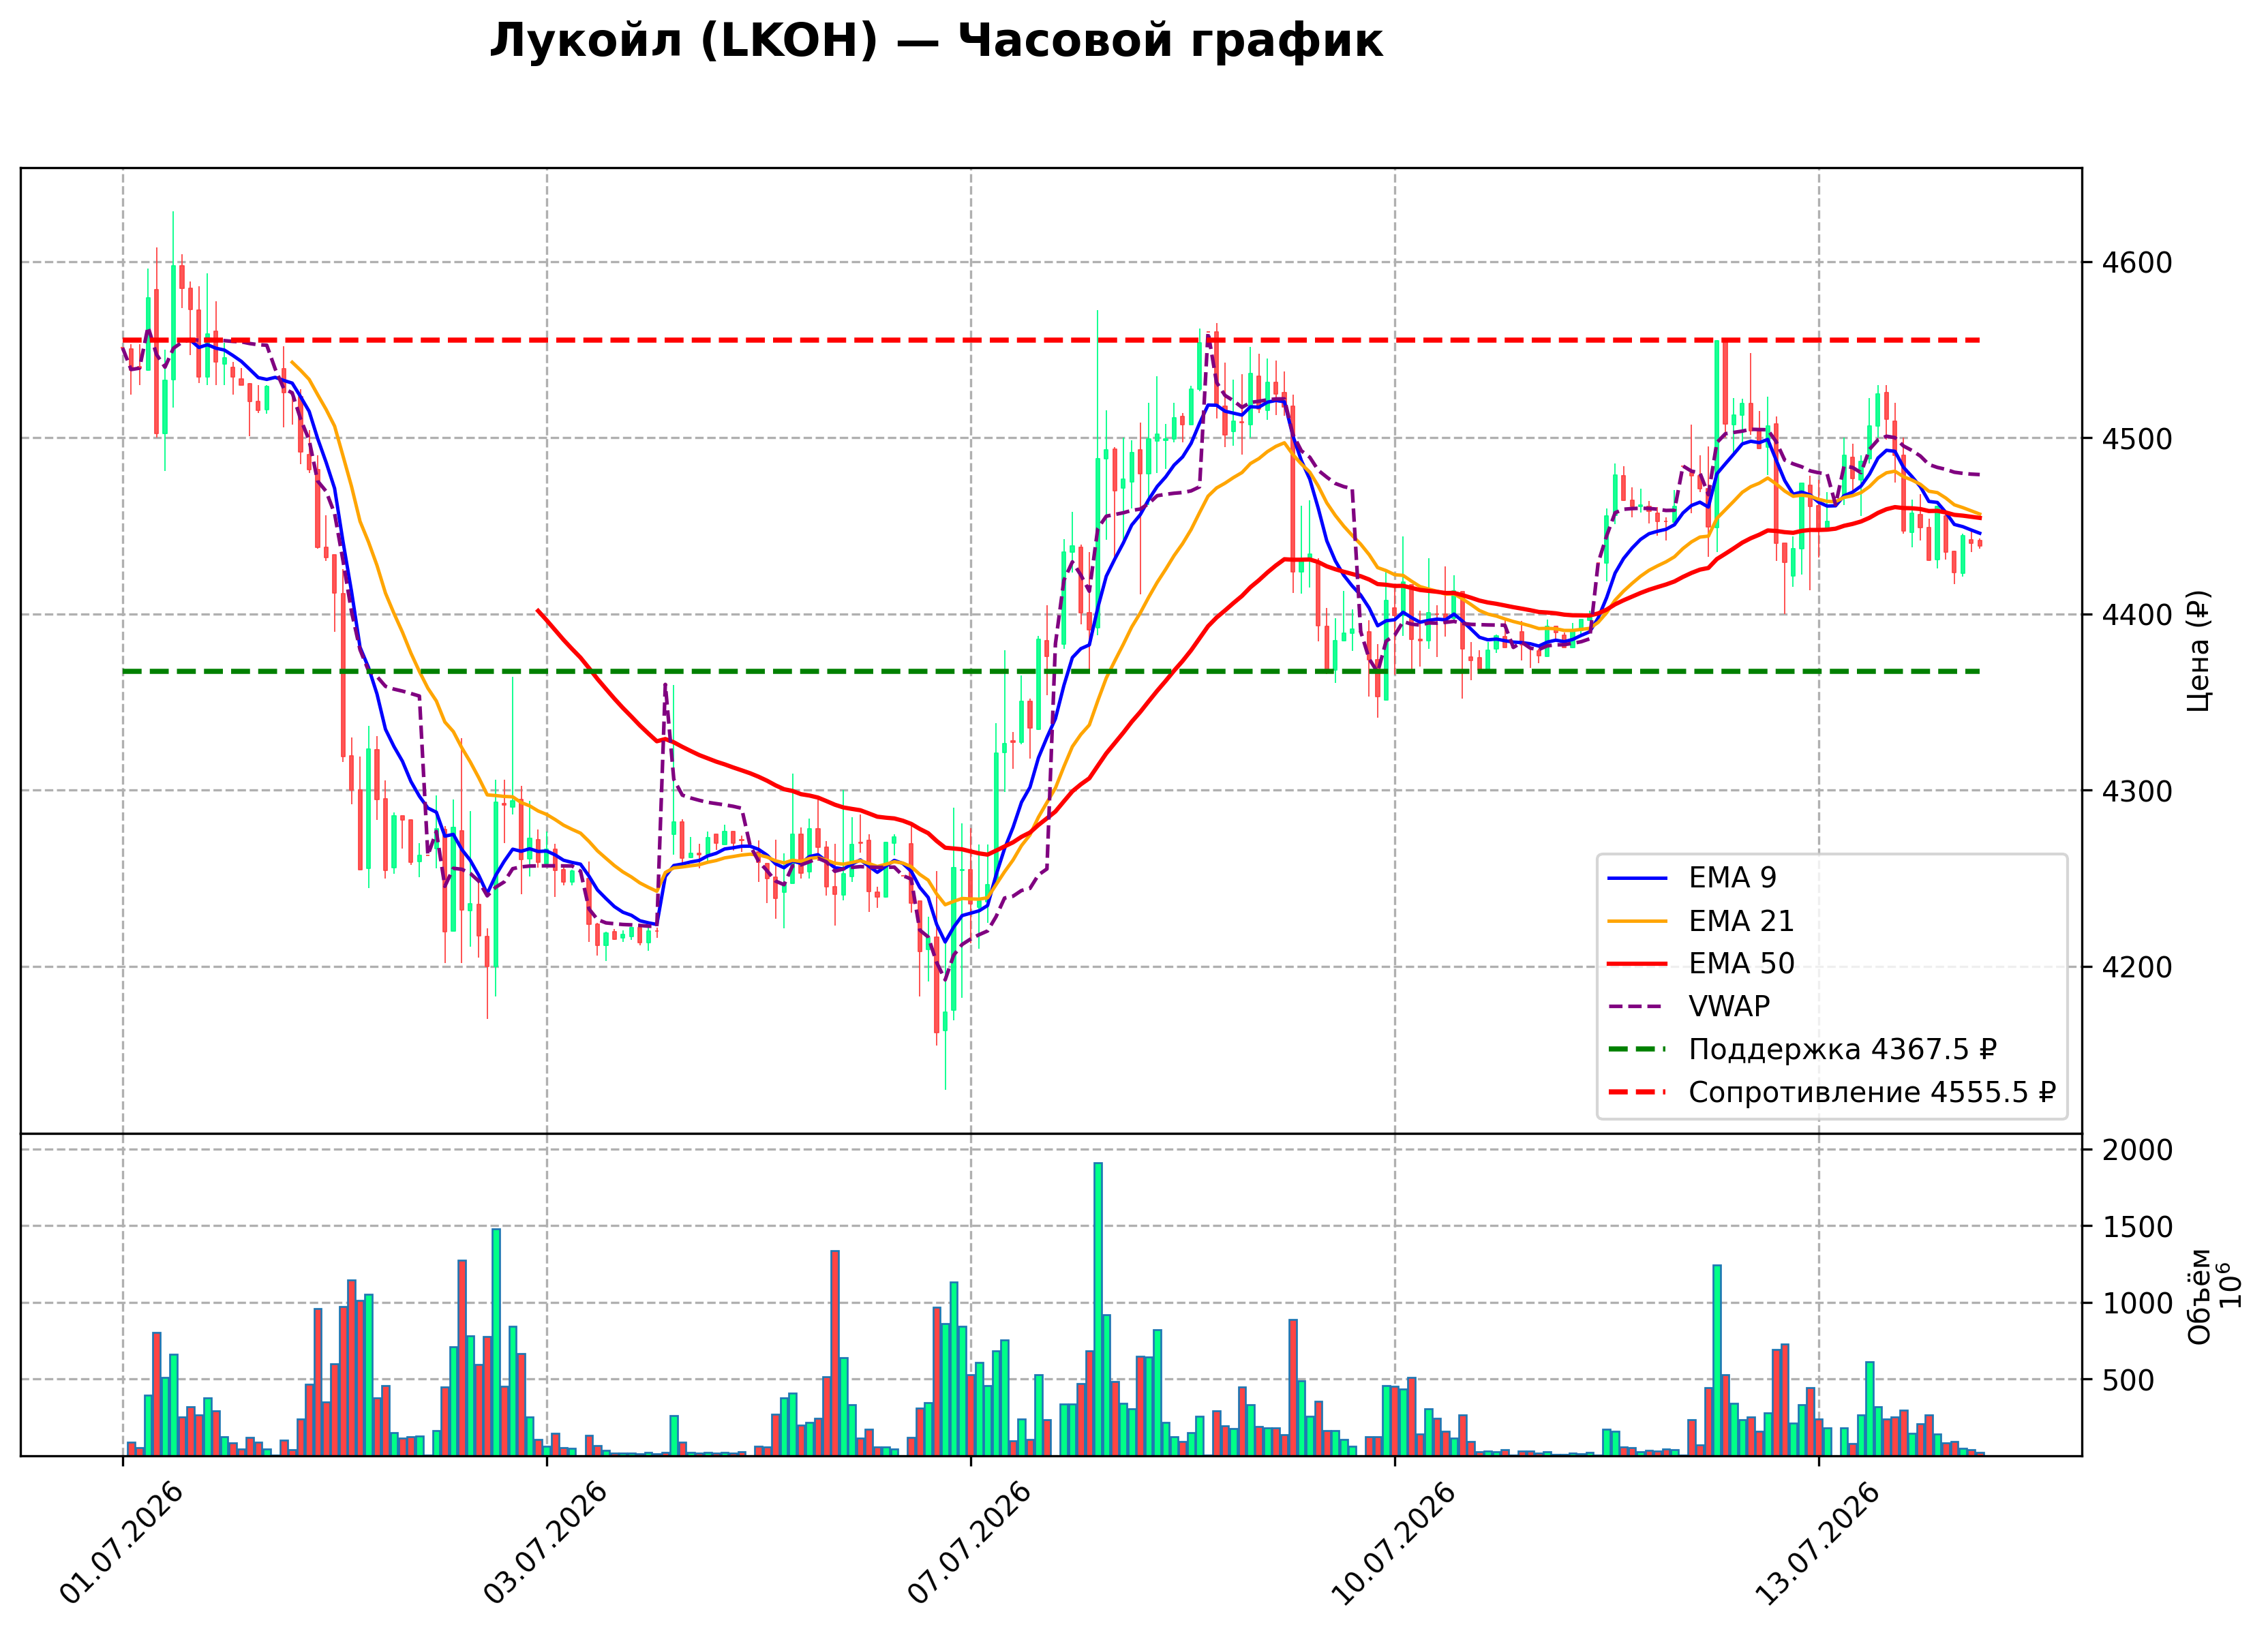The height and width of the screenshot is (1631, 2268).
Task: Click the 10.07.2026 date label
Action: pos(1393,1544)
